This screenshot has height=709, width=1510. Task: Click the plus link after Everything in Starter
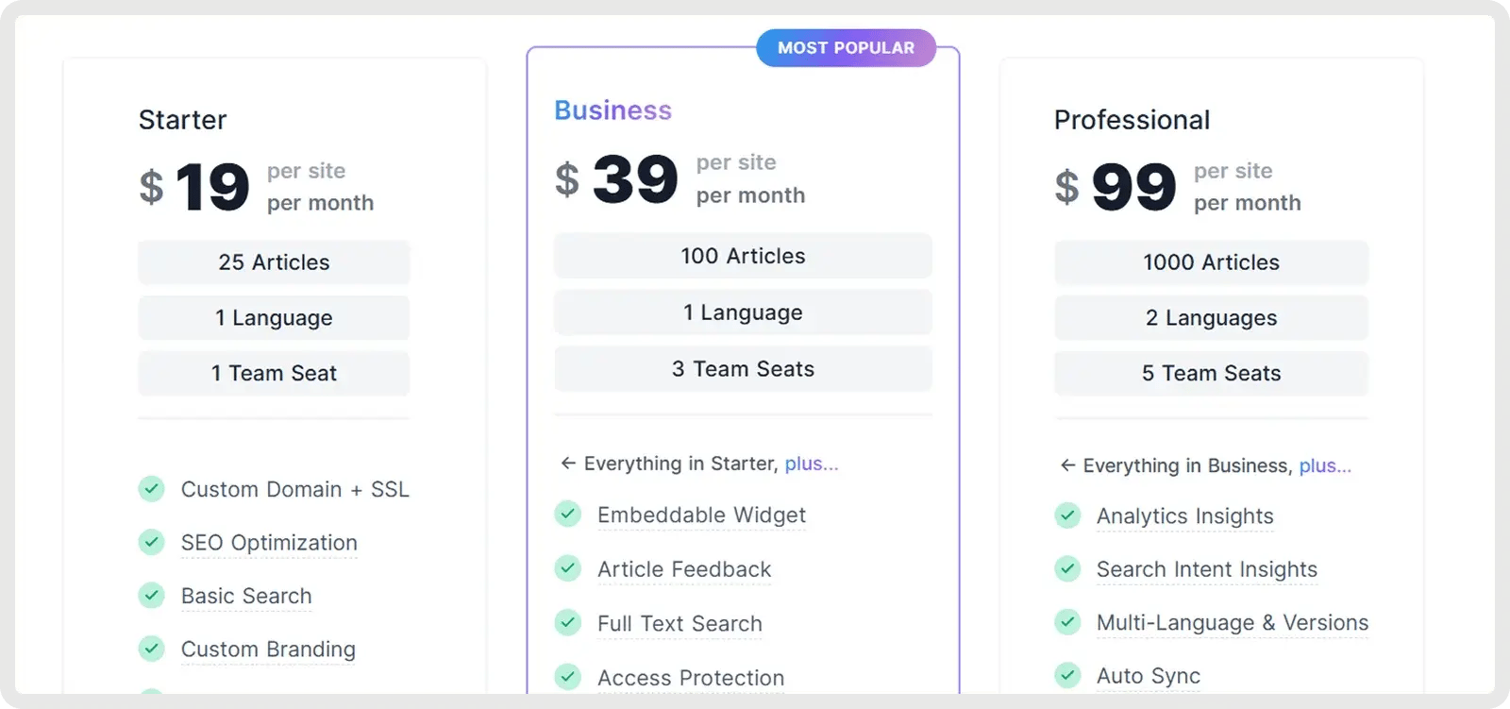point(811,464)
